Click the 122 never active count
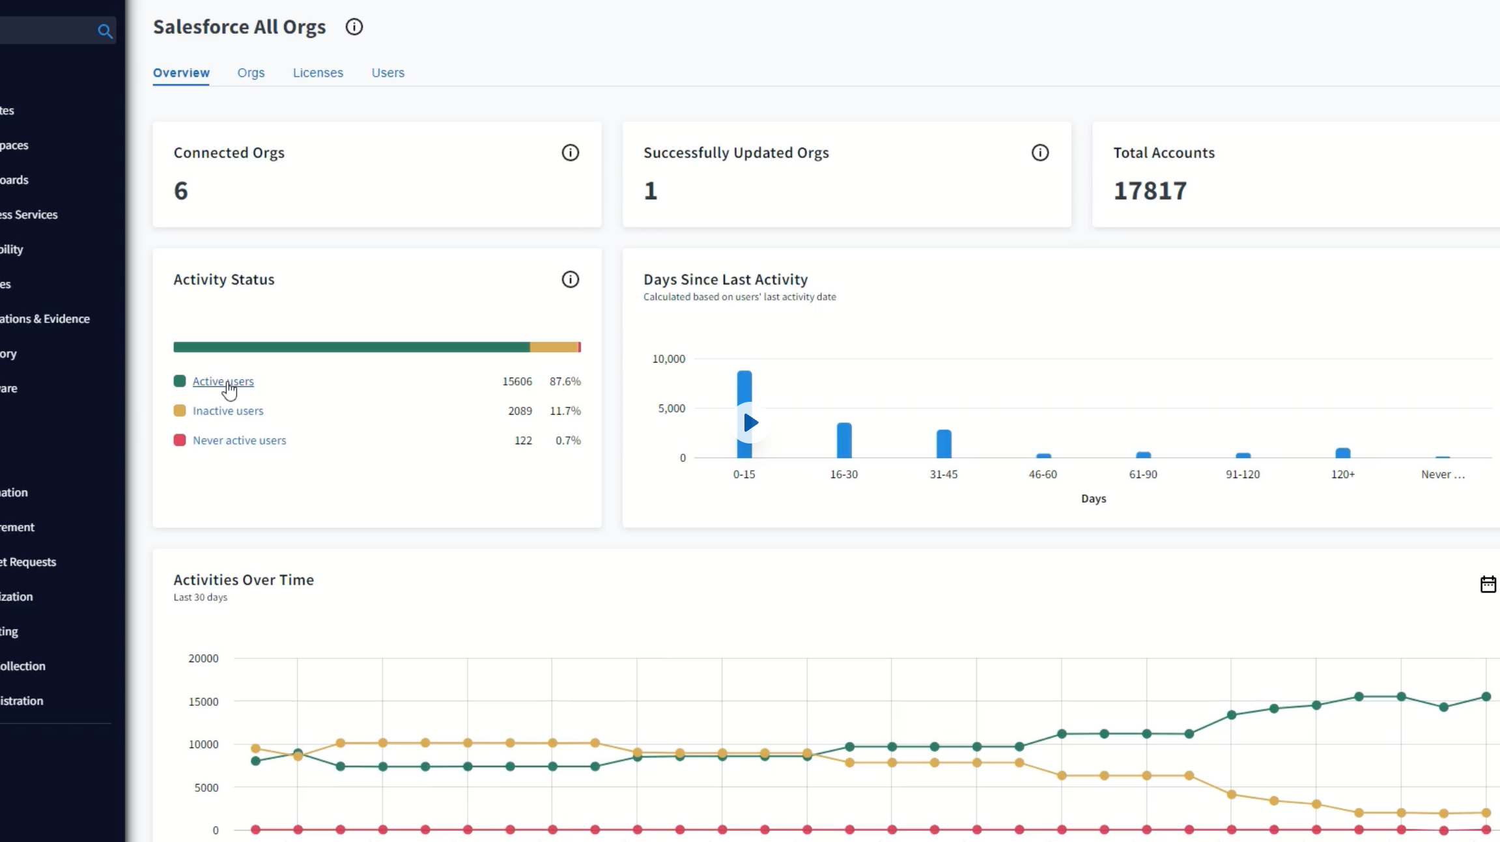The image size is (1500, 842). (523, 440)
